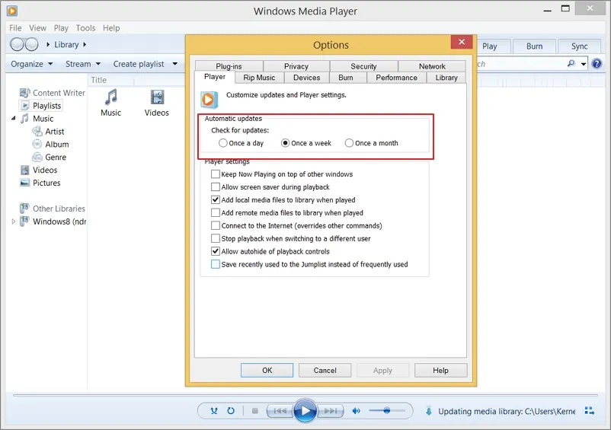Open the Stream dropdown menu
The width and height of the screenshot is (611, 430).
[x=83, y=64]
